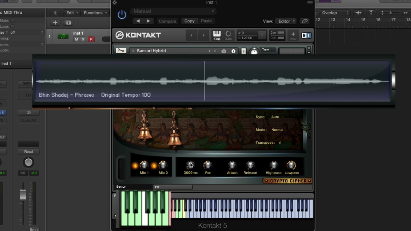Toggle the plug-in power bypass button
The image size is (411, 231).
click(122, 15)
